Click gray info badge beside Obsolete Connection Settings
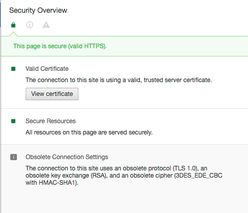The width and height of the screenshot is (248, 213). pos(13,157)
